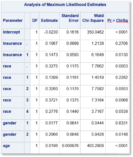Select the gender 2 estimate 0.2066

(x=52, y=135)
